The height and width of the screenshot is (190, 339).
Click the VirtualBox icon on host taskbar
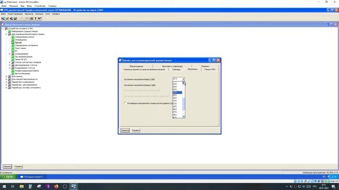pos(74,186)
